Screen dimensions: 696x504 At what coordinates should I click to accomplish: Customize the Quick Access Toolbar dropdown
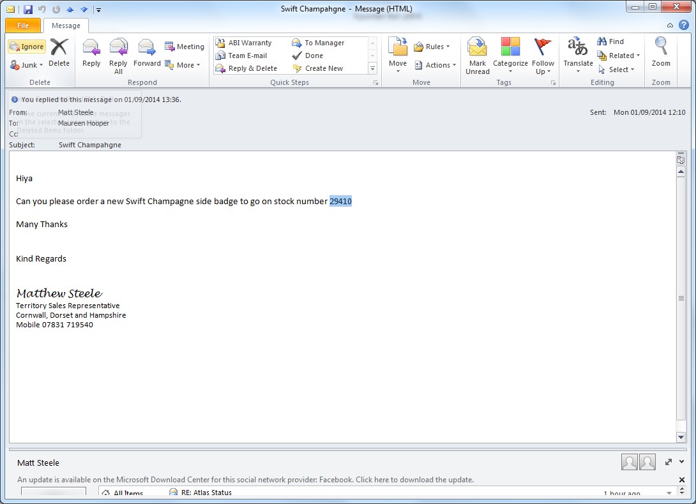click(x=98, y=10)
